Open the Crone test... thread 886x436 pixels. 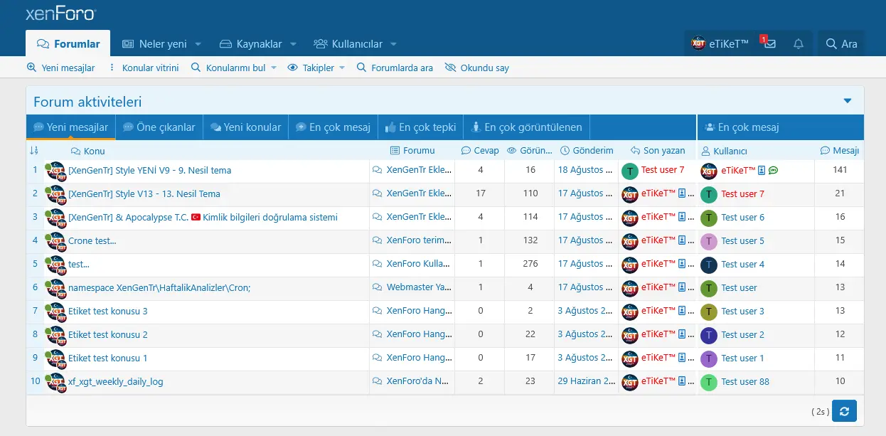coord(92,240)
